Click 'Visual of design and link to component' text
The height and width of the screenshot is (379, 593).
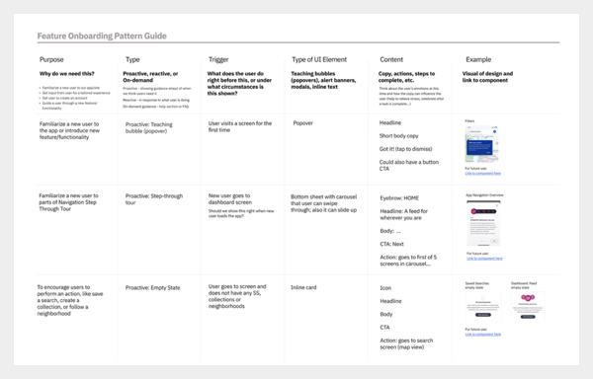click(487, 77)
